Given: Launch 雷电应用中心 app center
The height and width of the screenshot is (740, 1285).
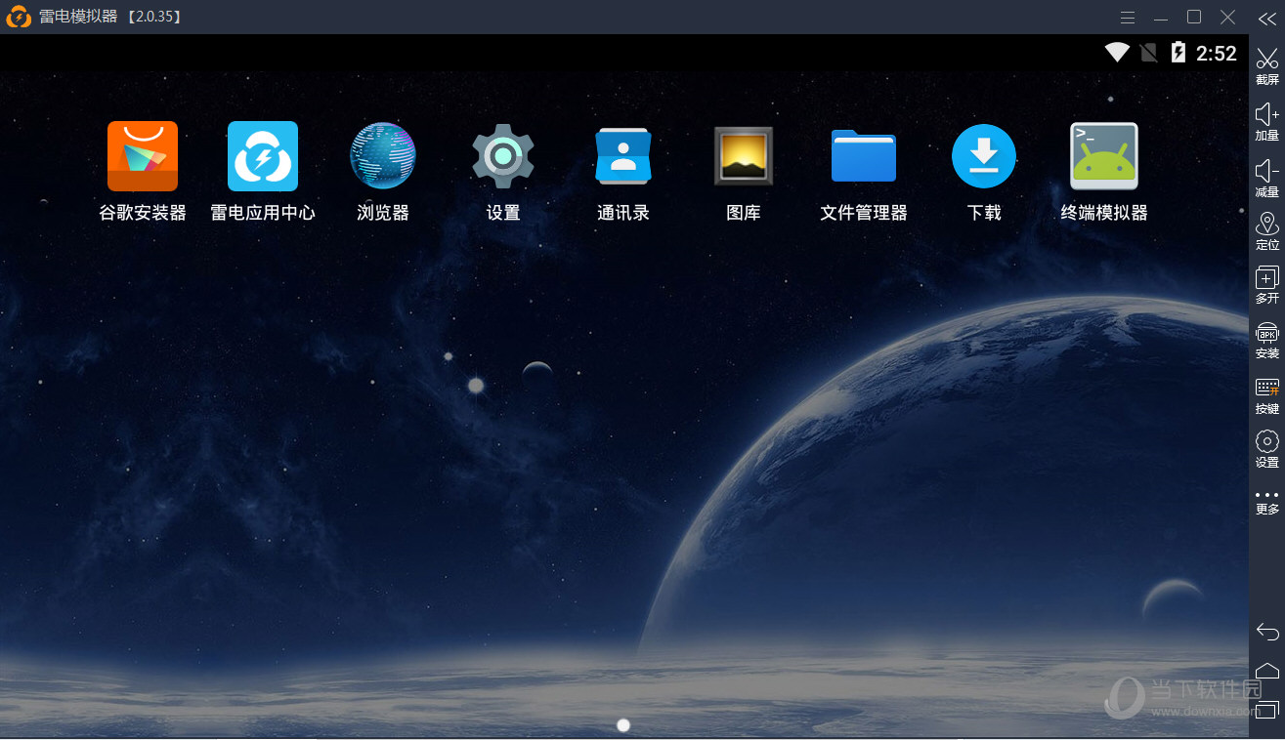Looking at the screenshot, I should pyautogui.click(x=263, y=156).
